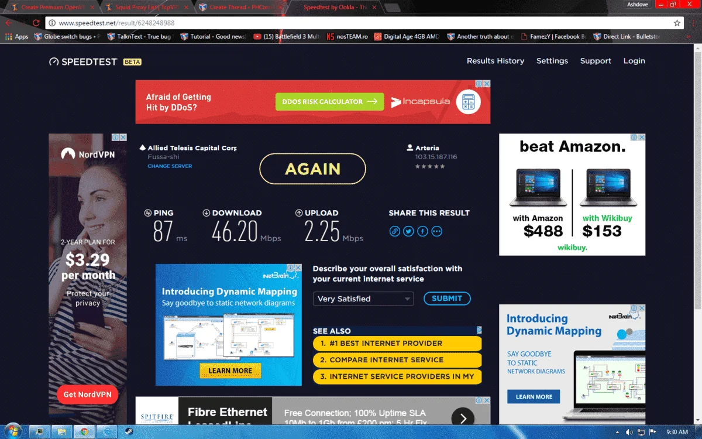Open Another truth about bookmark
This screenshot has height=439, width=702.
(480, 36)
